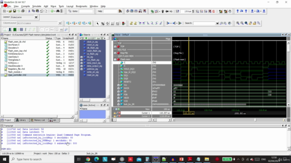Select the arrow Select Mode tool
Screen dimensions: 291x163
(x=97, y=24)
